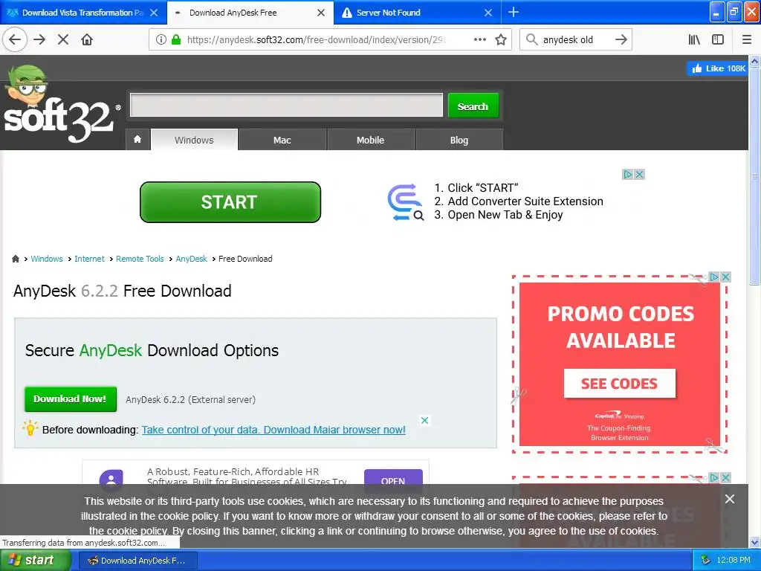761x571 pixels.
Task: Close the cookie notice banner
Action: tap(730, 499)
